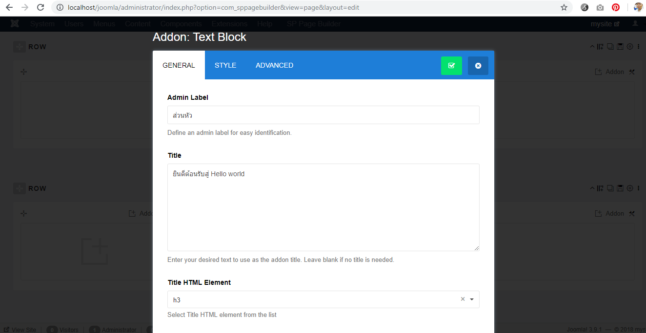Open first row's settings gear
Viewport: 646px width, 333px height.
point(630,47)
